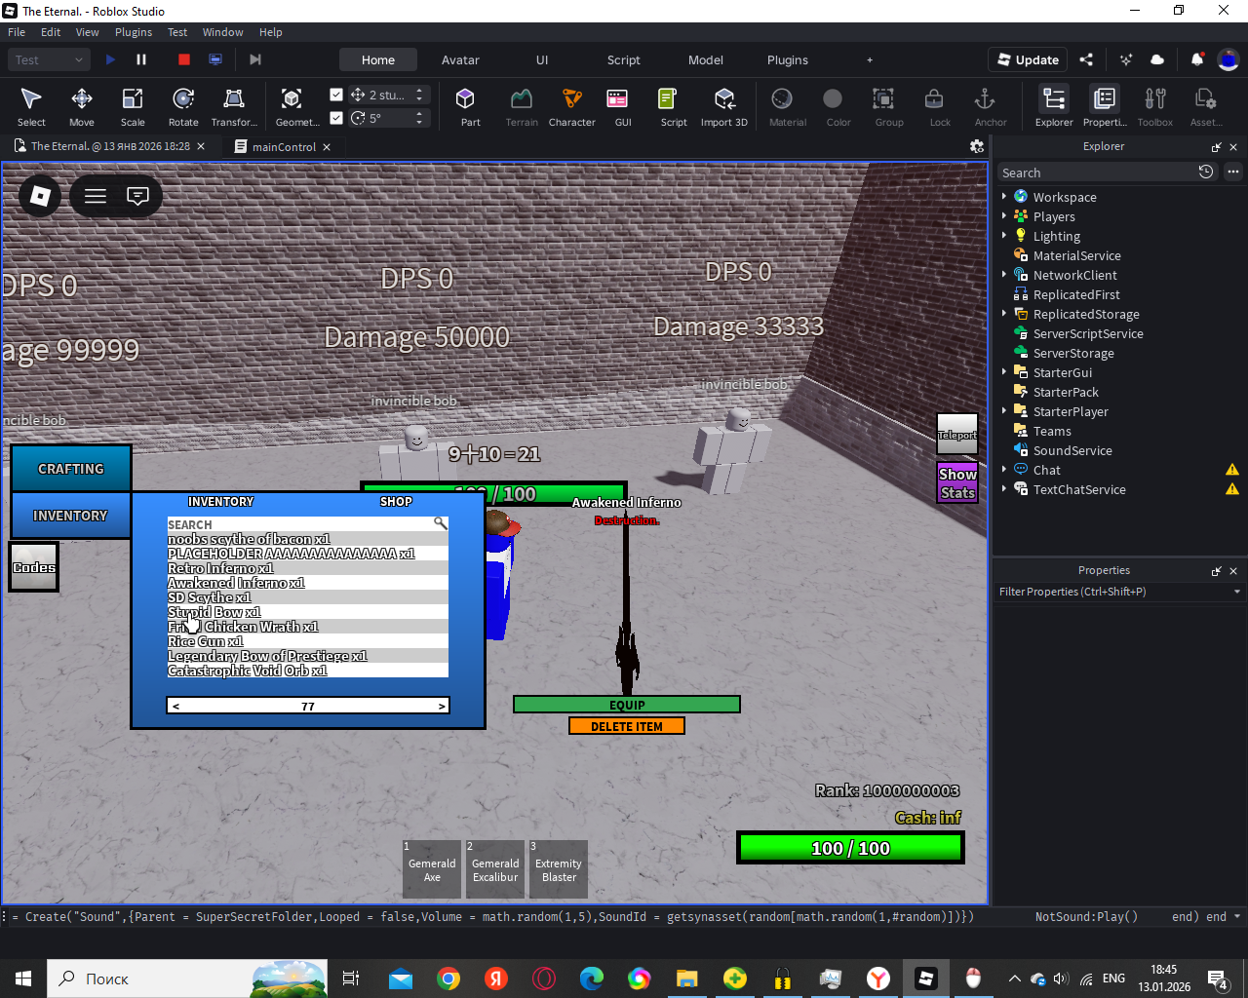Screen dimensions: 1248x998
Task: Open the Toolbox
Action: [x=1155, y=106]
